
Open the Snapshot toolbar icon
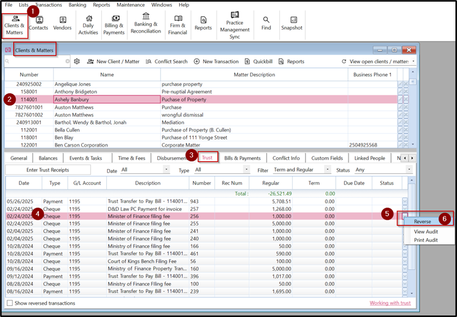[x=292, y=24]
